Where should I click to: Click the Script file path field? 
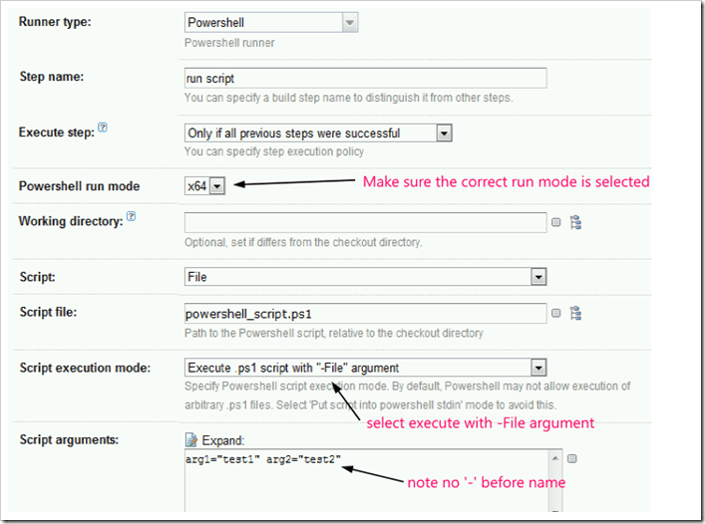pyautogui.click(x=365, y=313)
